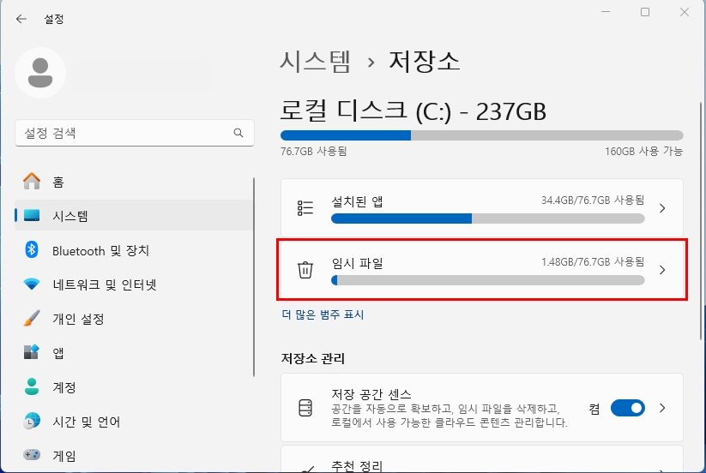Toggle 저장 공간 센스 switch off
Screen dimensions: 706x473
628,408
